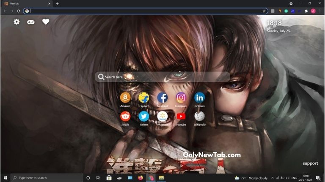Reload the page
Screen dimensions: 325x182
pos(19,11)
